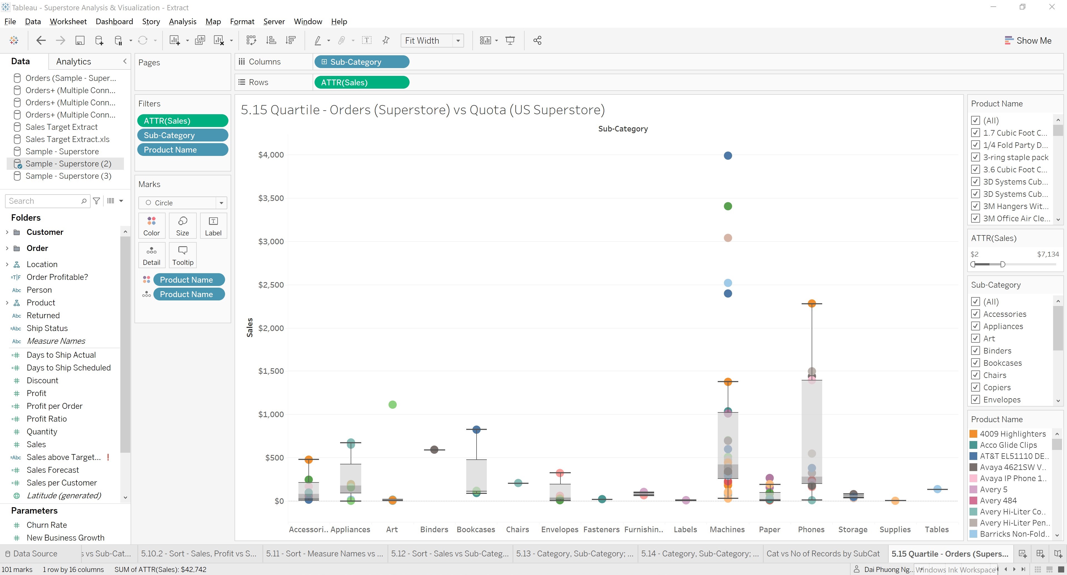Uncheck (All) in the Sub-Category filter list
Image resolution: width=1067 pixels, height=575 pixels.
pos(976,302)
